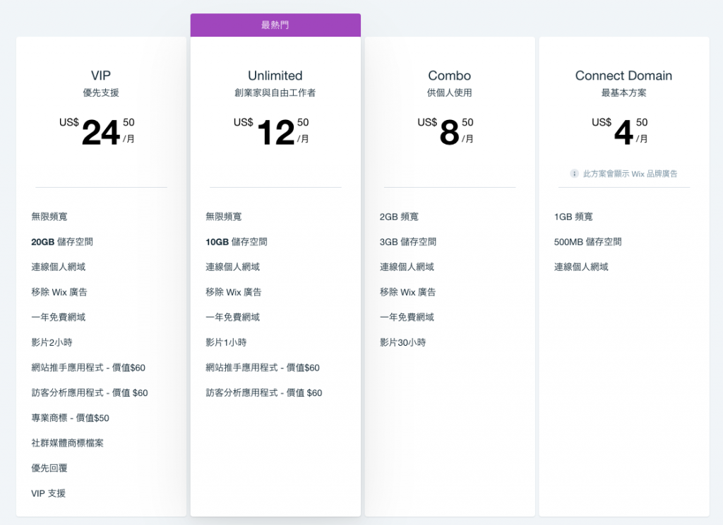Screen dimensions: 723x525
Task: Click 影片30小時 in Combo plan
Action: pos(402,342)
